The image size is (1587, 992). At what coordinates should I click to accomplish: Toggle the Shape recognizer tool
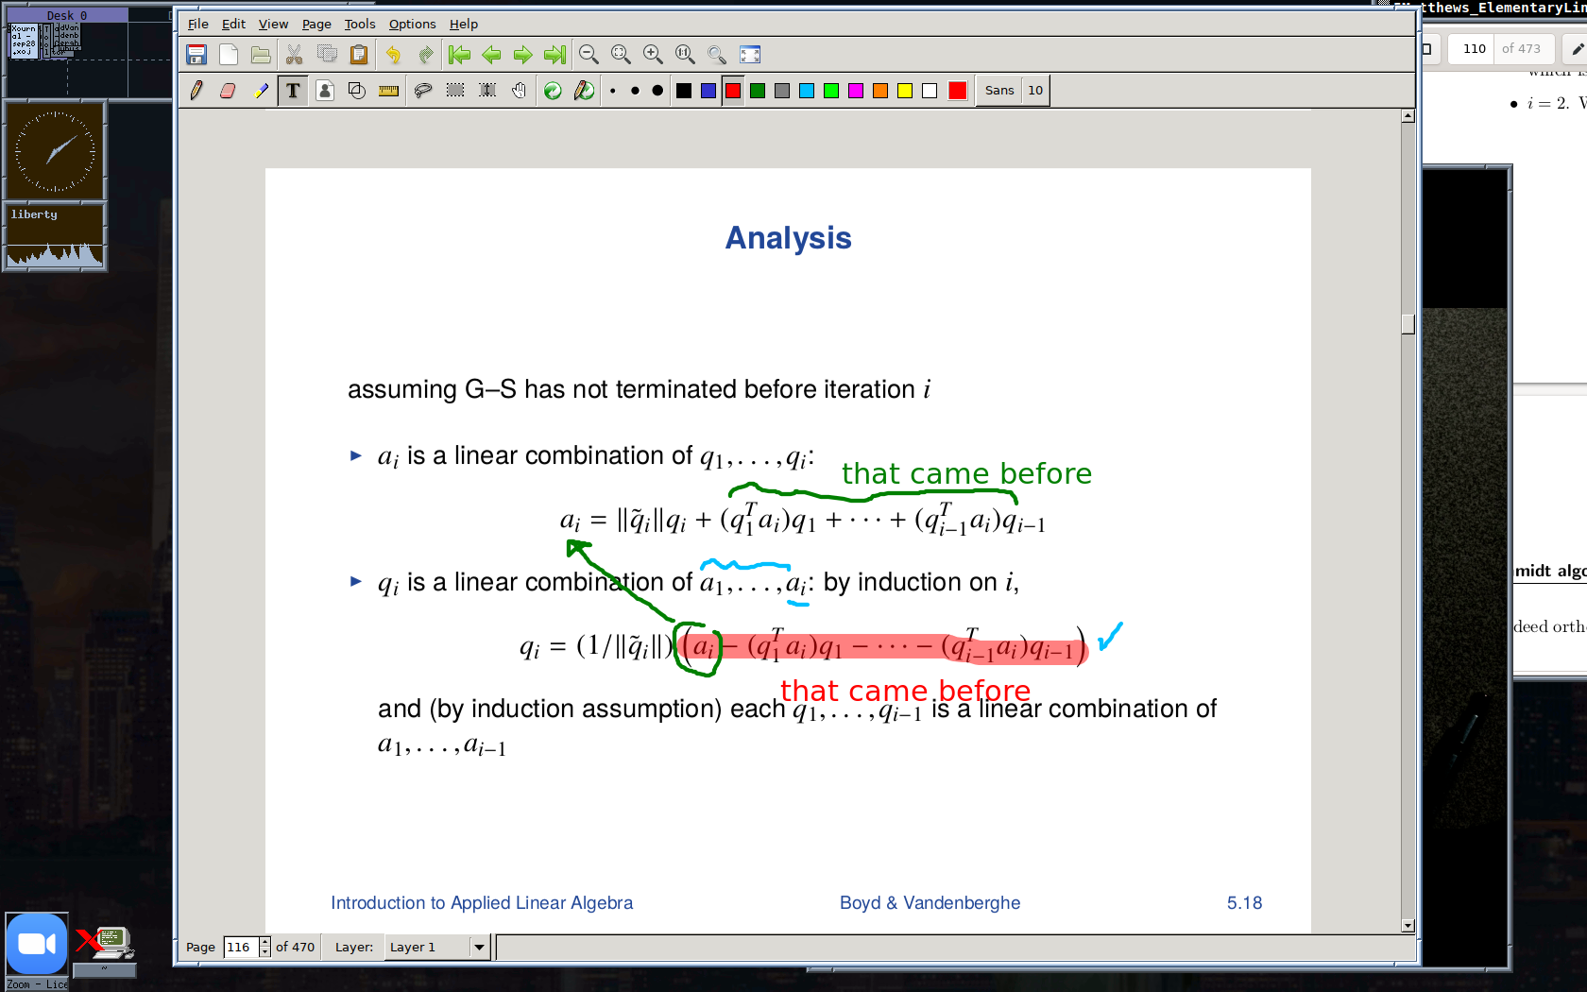(356, 91)
